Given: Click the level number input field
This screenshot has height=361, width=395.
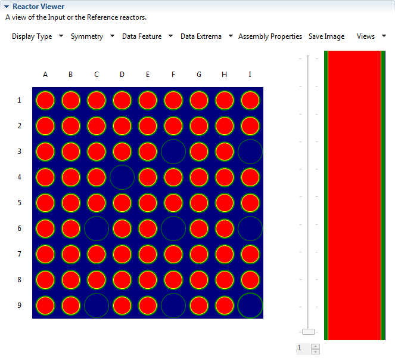Looking at the screenshot, I should click(303, 349).
